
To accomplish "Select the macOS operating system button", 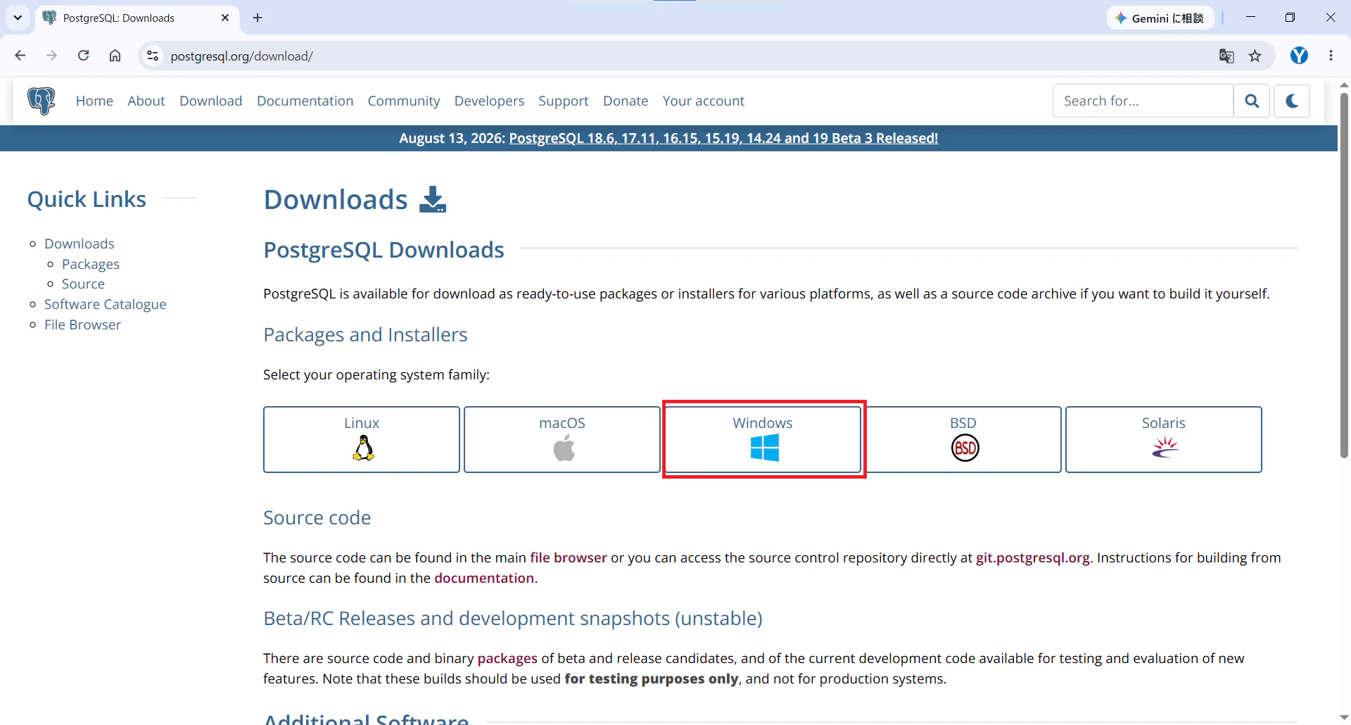I will tap(562, 439).
